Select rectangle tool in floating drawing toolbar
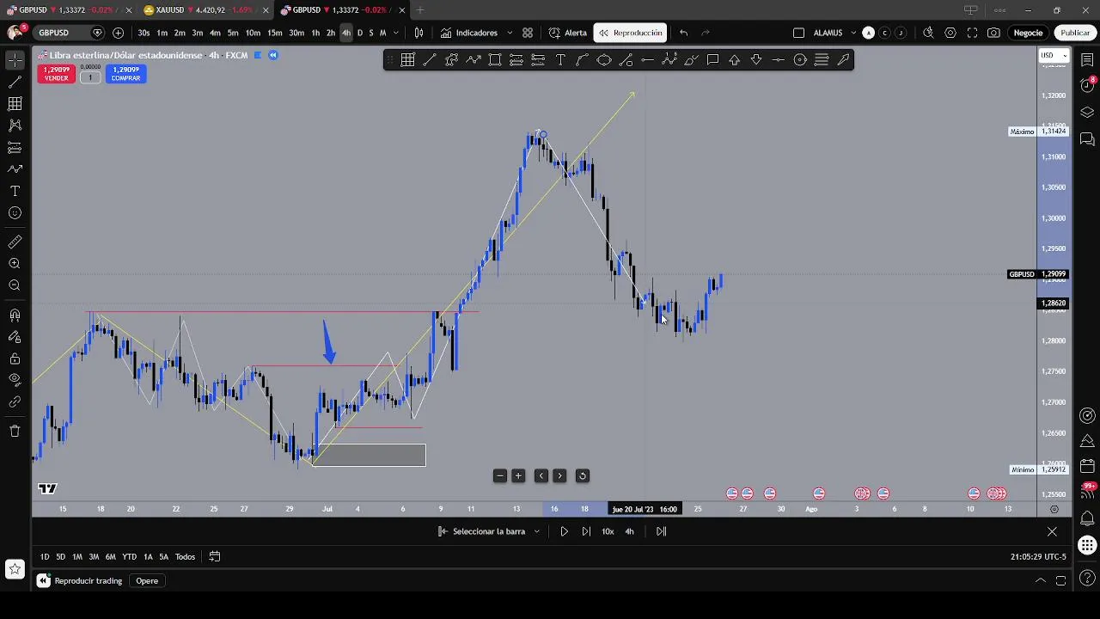Screen dimensions: 1100x619 [495, 60]
